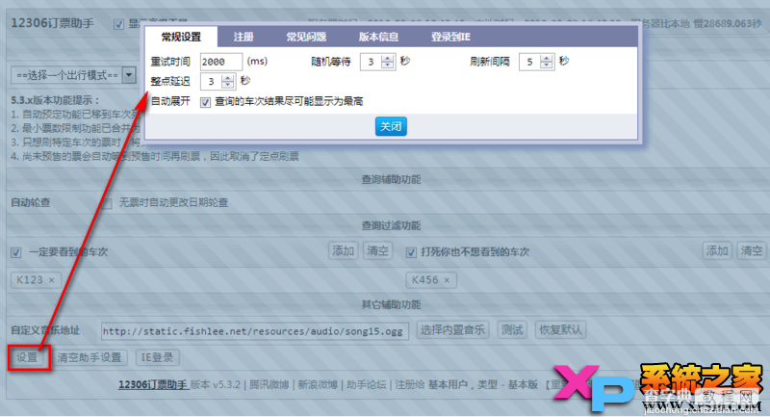The image size is (770, 417).
Task: Click 清空 for 一定要看到的车次
Action: pos(377,251)
